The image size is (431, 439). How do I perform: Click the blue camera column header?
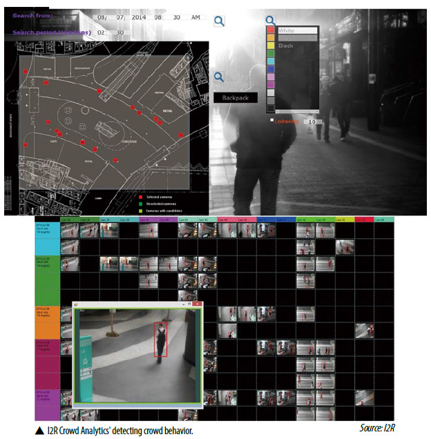276,219
